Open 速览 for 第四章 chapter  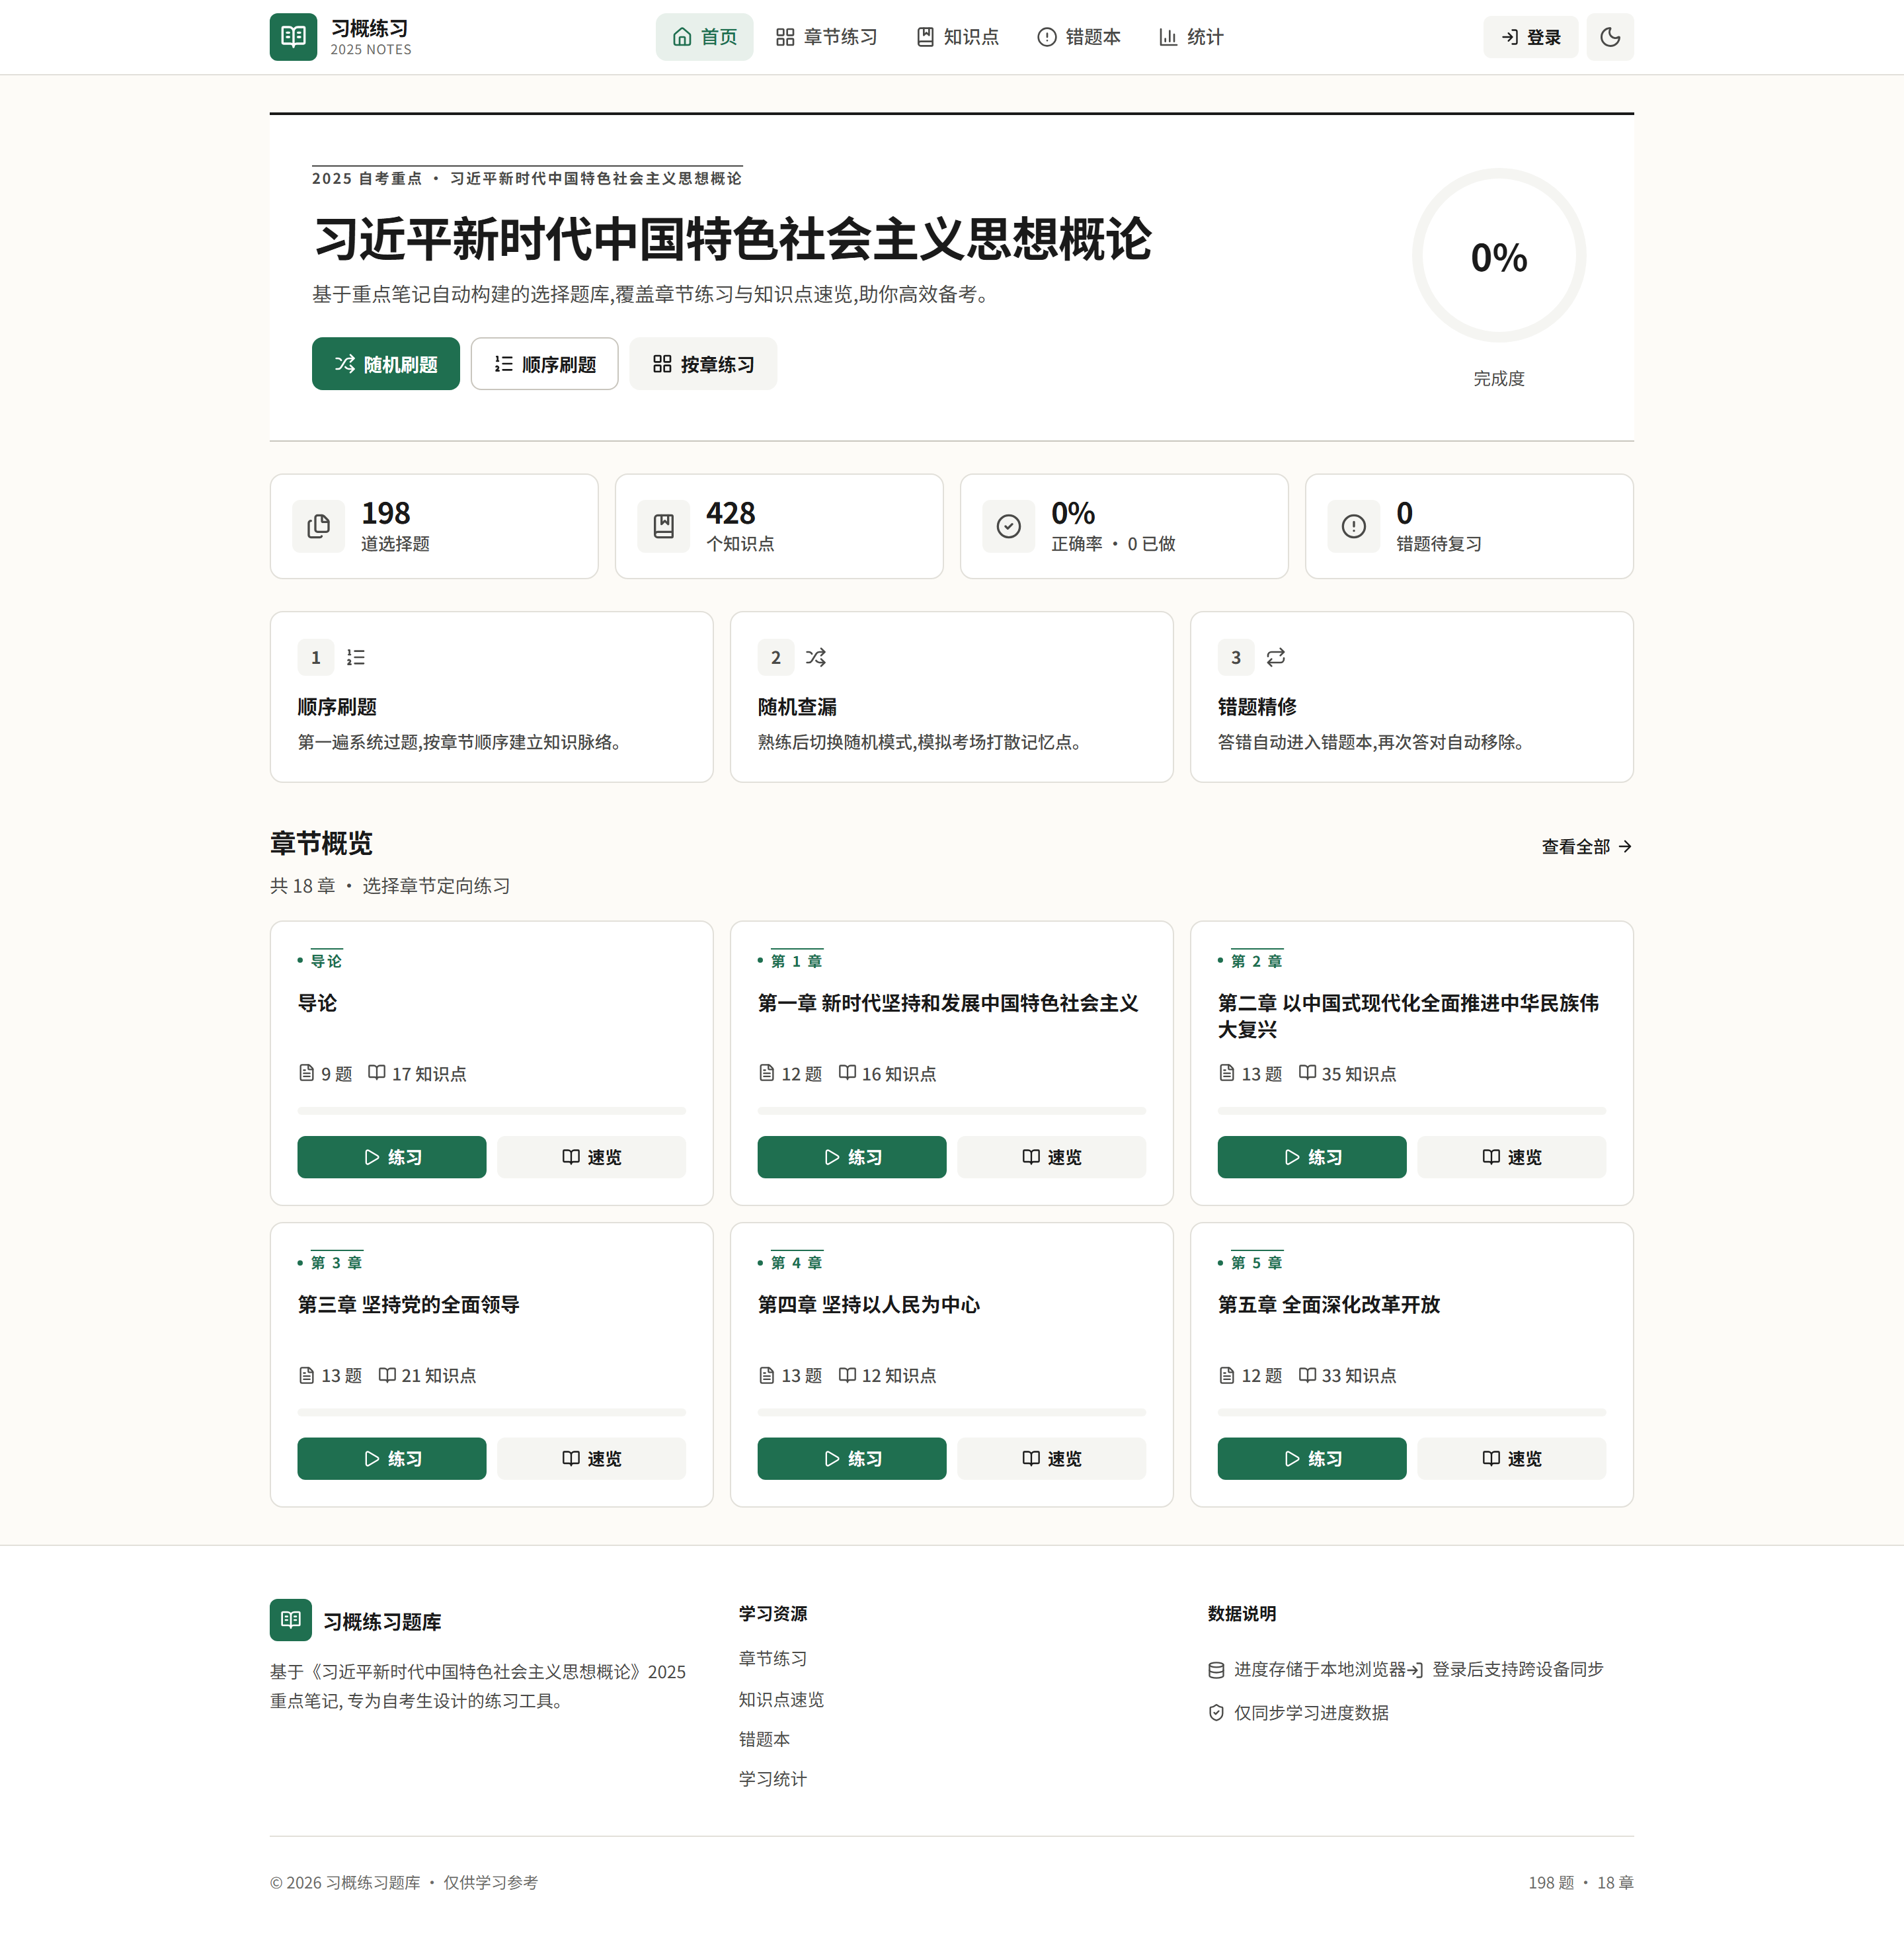1051,1459
